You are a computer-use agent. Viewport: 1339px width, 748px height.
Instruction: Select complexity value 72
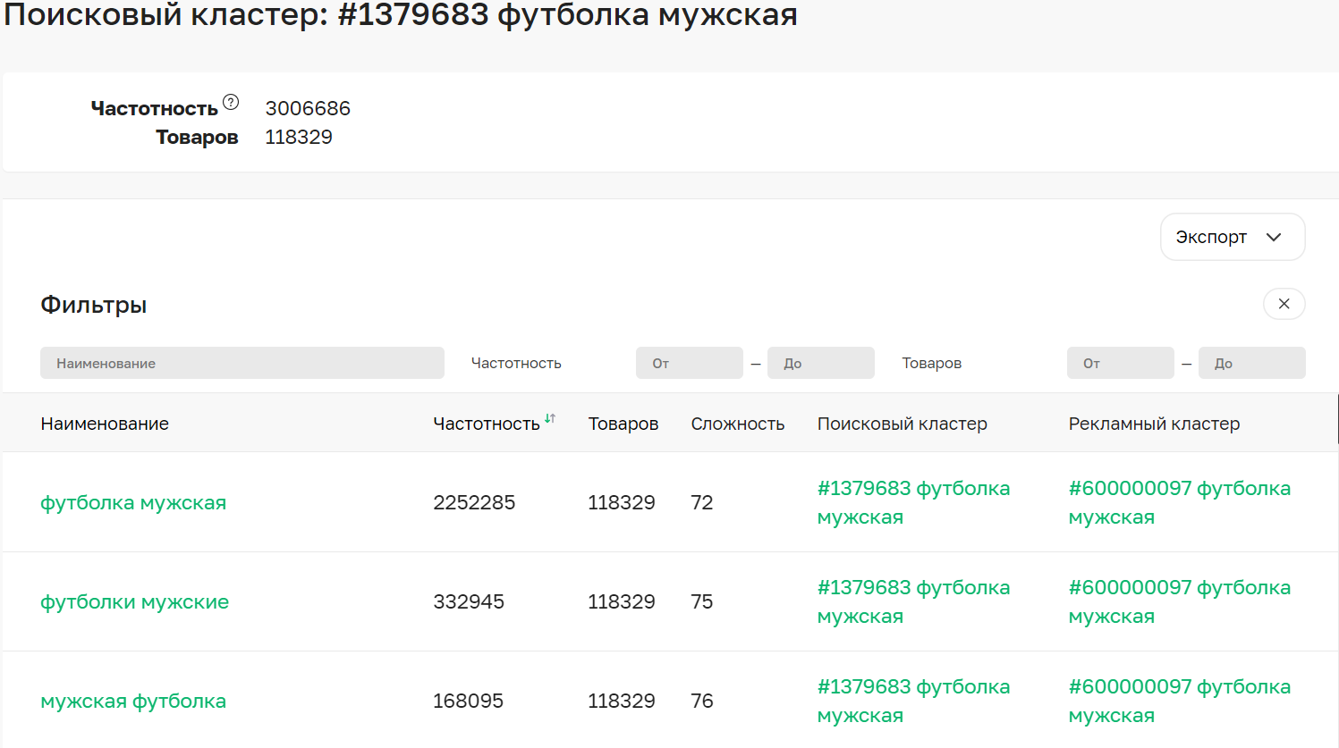(702, 502)
